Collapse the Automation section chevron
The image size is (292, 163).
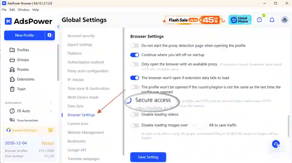pos(51,103)
